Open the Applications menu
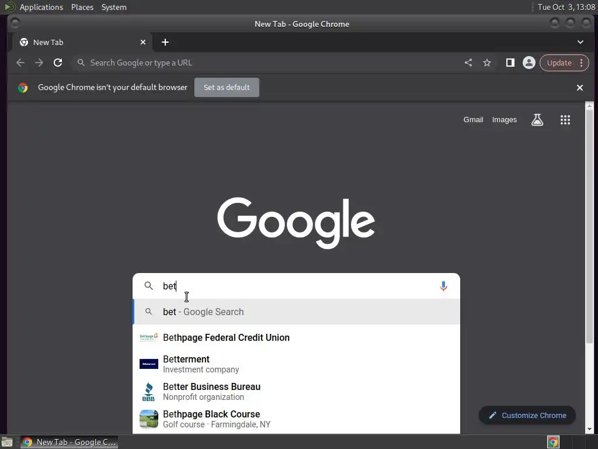 [x=41, y=7]
